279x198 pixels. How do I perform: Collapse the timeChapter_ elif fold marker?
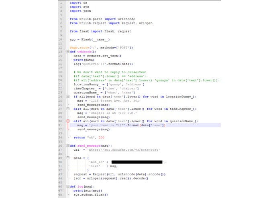click(68, 109)
